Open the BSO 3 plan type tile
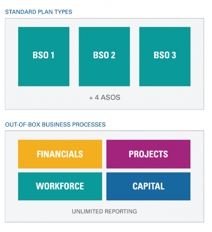The height and width of the screenshot is (232, 212). tap(165, 56)
